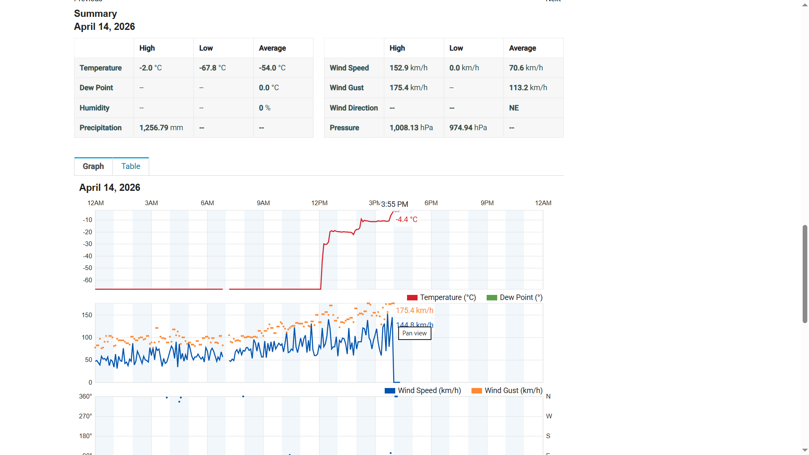
Task: Click the scrollbar down arrow
Action: (x=805, y=450)
